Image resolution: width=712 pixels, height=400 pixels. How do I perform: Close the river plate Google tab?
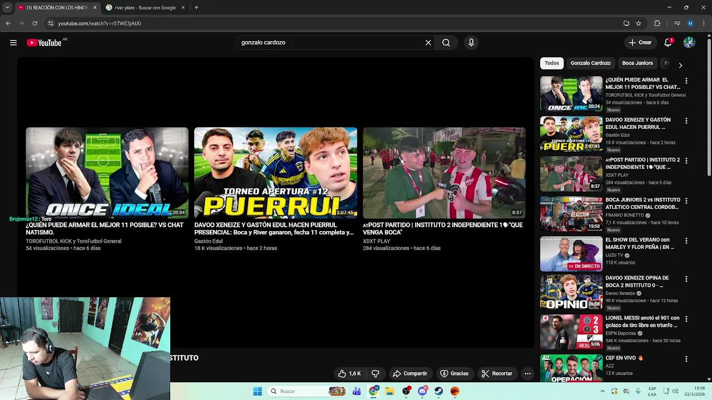pos(182,7)
